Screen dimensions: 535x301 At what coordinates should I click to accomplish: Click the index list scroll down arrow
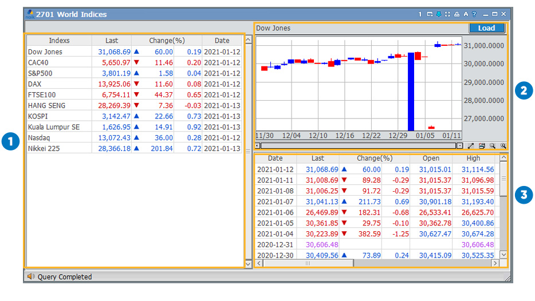(x=248, y=264)
